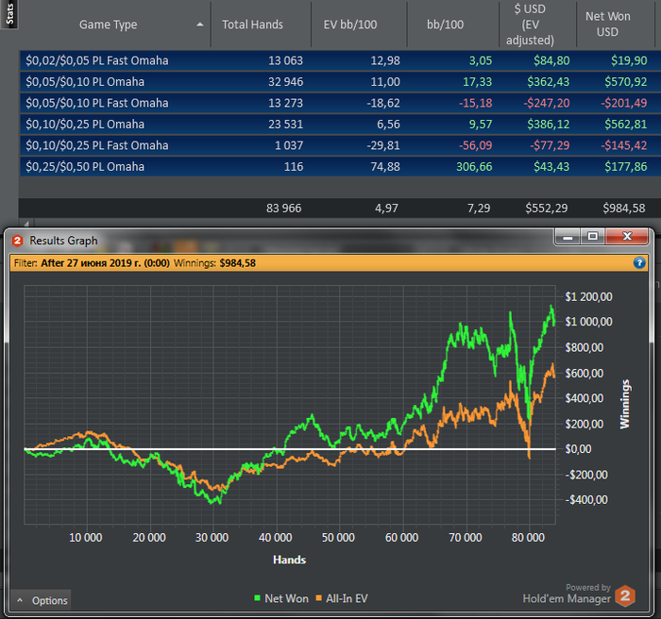
Task: Minimize the Results Graph window
Action: [568, 237]
